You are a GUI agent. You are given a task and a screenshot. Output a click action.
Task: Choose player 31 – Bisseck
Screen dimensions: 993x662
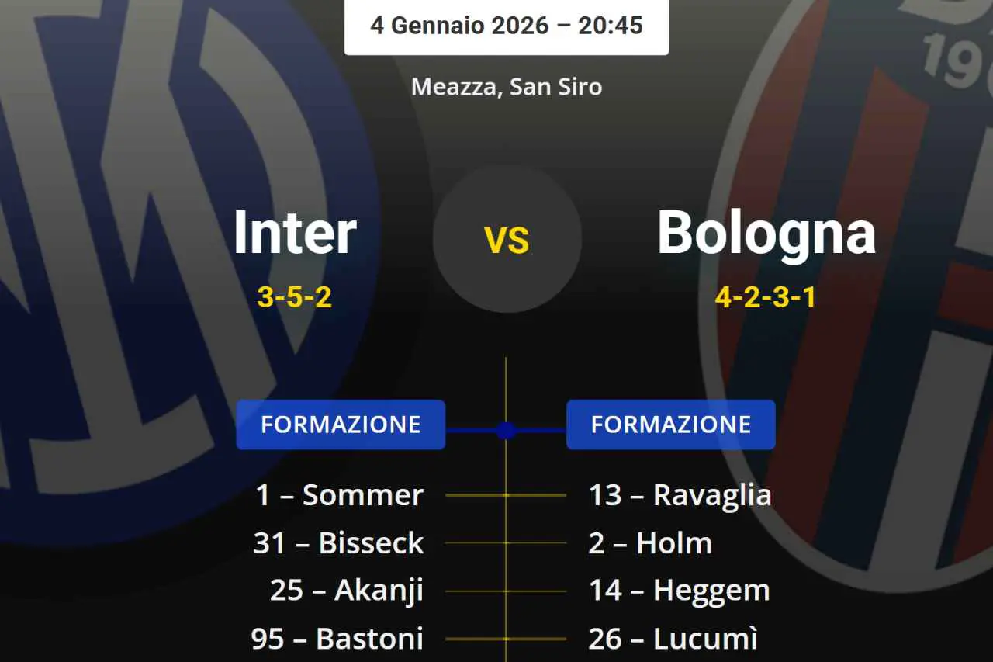click(338, 543)
